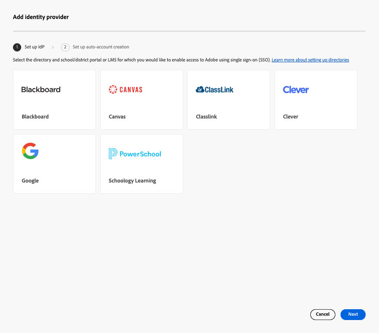Image resolution: width=379 pixels, height=333 pixels.
Task: Open Learn more about setting up directories link
Action: [310, 60]
